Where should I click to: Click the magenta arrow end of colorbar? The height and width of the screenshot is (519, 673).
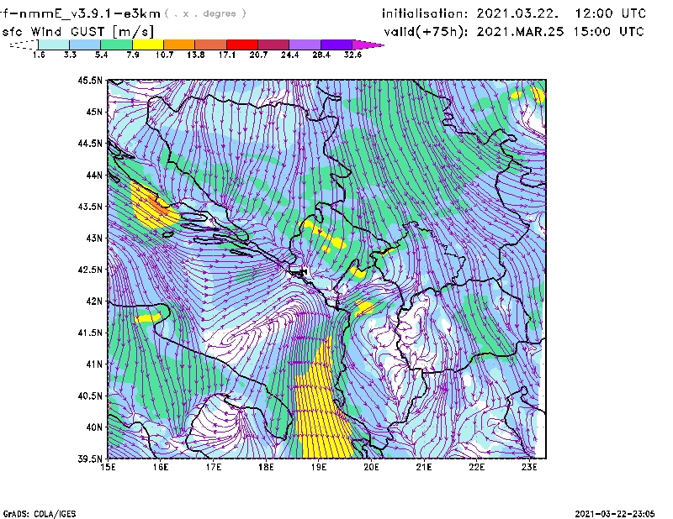click(x=368, y=45)
